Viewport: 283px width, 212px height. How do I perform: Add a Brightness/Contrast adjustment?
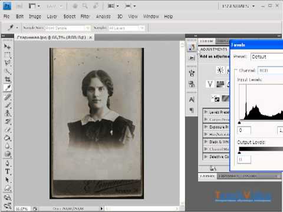coord(220,70)
